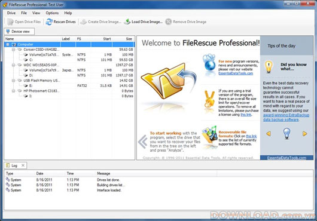317x221 pixels.
Task: Follow 'this link' to purchase a license
Action: [246, 115]
